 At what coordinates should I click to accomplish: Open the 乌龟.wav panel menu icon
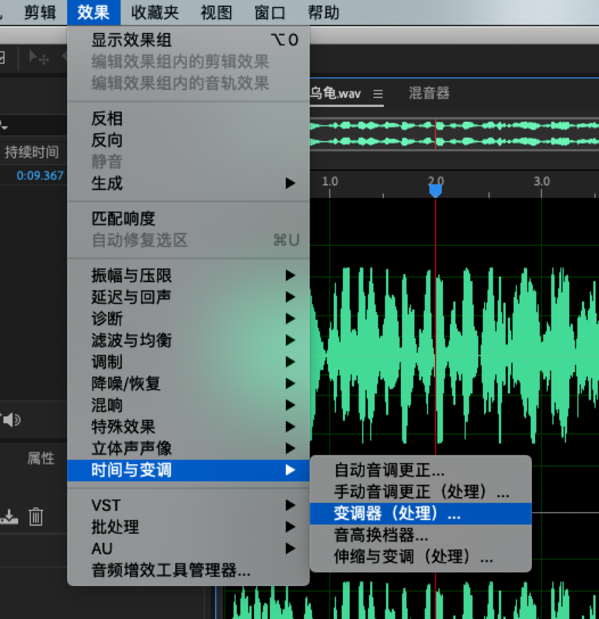click(x=378, y=94)
